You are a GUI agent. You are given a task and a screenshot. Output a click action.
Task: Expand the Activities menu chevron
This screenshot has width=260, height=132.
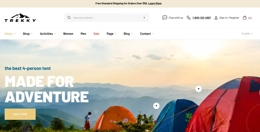pyautogui.click(x=55, y=34)
